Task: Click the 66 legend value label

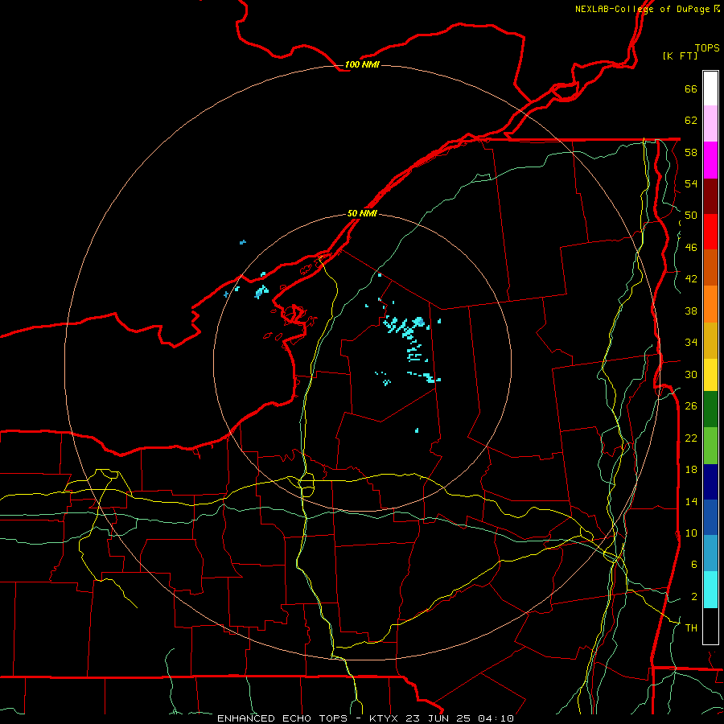Action: [x=691, y=88]
